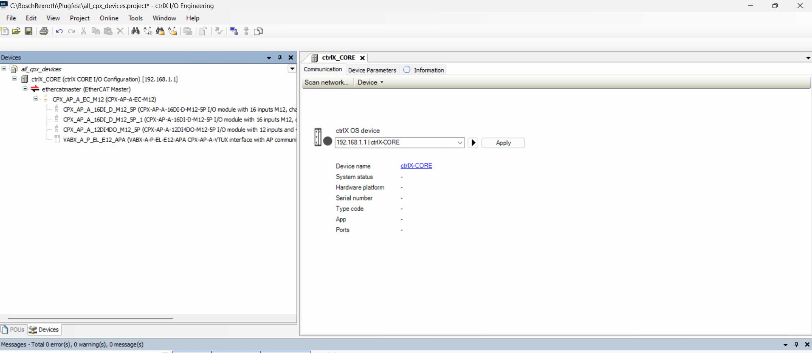Copy selection using toolbar copy icon
Viewport: 812px width, 353px height.
96,31
